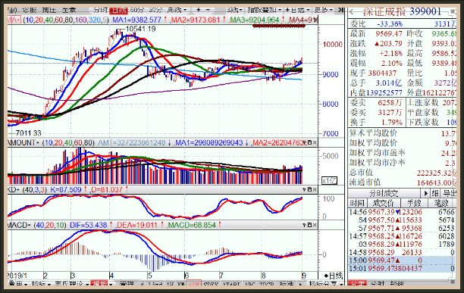Image resolution: width=464 pixels, height=293 pixels.
Task: Click the 成交价 column header
Action: [x=383, y=203]
